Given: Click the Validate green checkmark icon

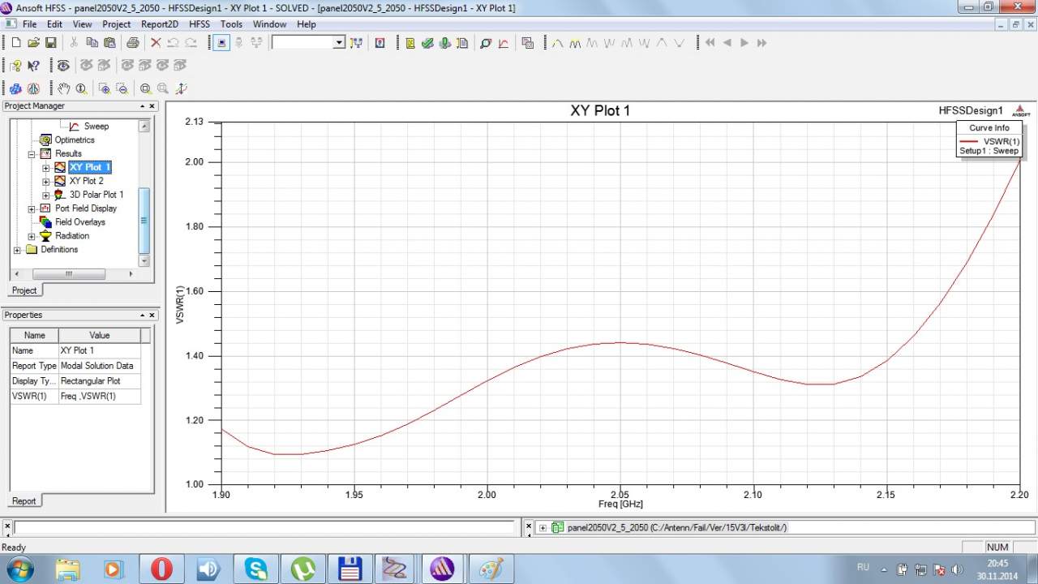Looking at the screenshot, I should click(x=427, y=43).
